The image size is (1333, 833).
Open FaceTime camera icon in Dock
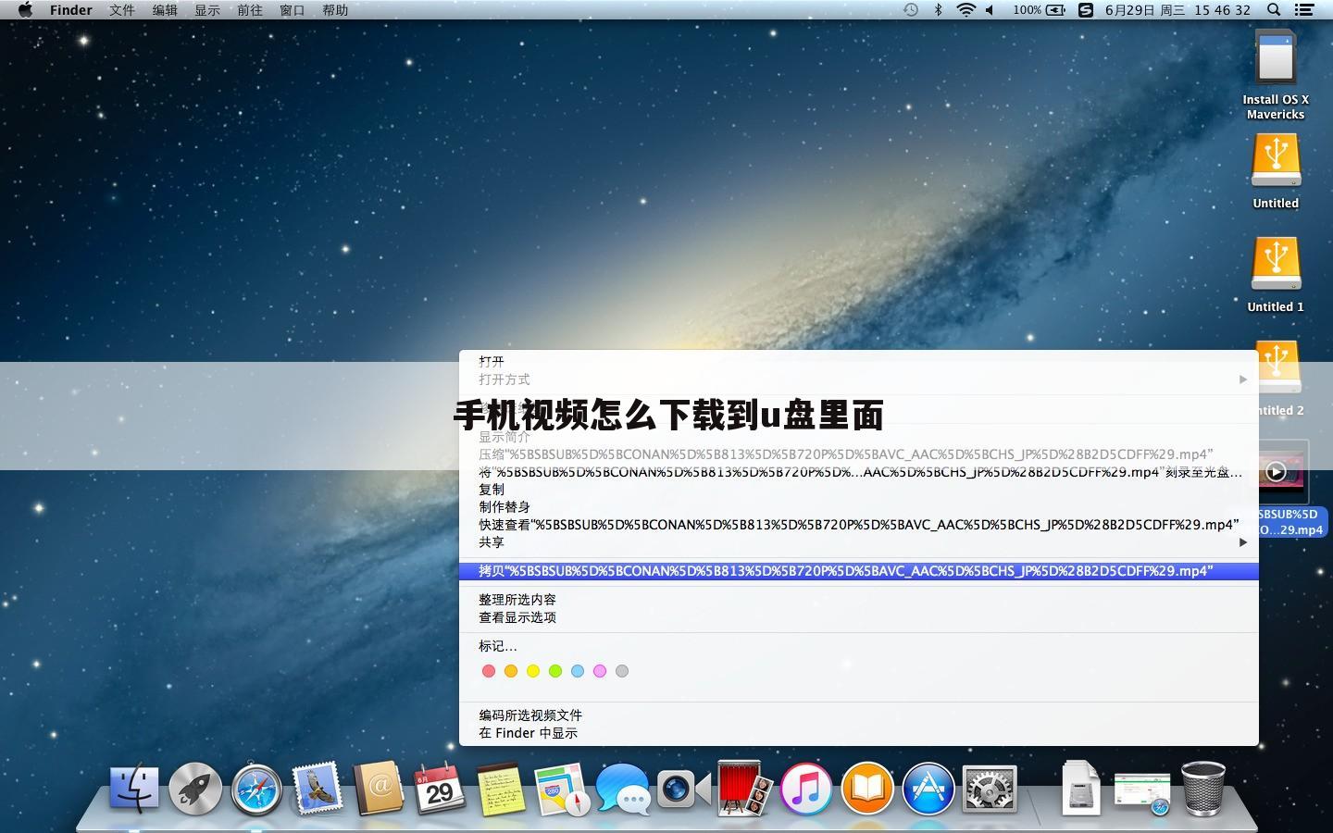pyautogui.click(x=683, y=789)
